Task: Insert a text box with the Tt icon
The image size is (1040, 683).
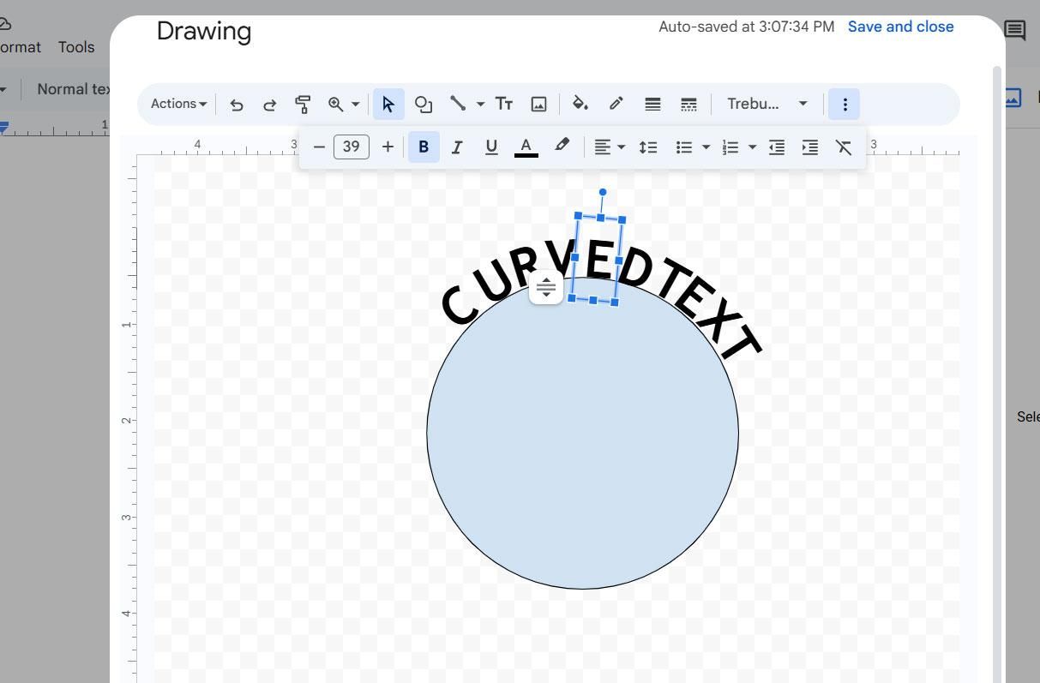Action: pyautogui.click(x=504, y=104)
